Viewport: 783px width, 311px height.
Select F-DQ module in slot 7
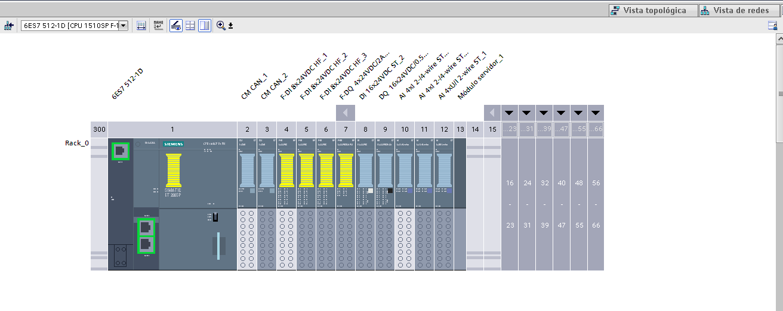[x=346, y=204]
